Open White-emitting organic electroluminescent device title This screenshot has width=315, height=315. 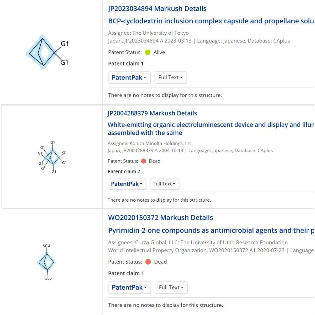(x=211, y=125)
